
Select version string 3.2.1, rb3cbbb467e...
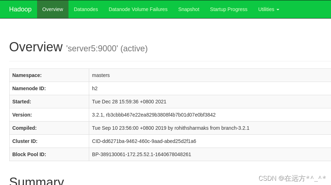click(154, 115)
